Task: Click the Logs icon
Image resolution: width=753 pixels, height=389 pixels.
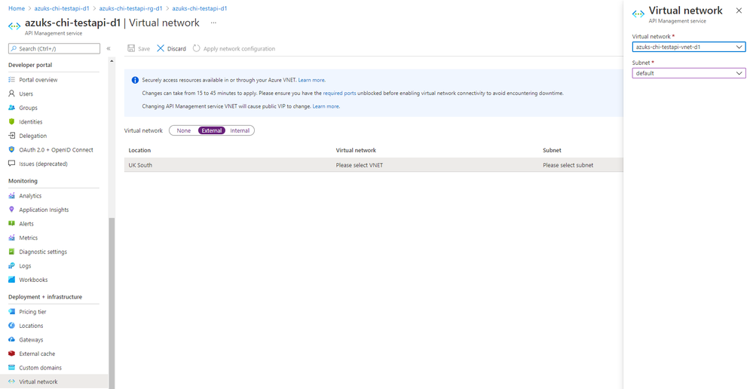Action: (x=12, y=265)
